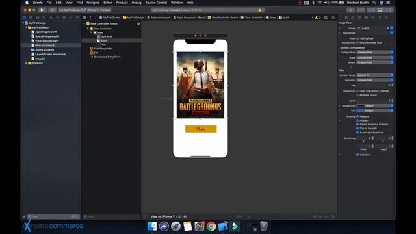Open the Library plus button in toolbar
The height and width of the screenshot is (234, 416).
(x=351, y=10)
